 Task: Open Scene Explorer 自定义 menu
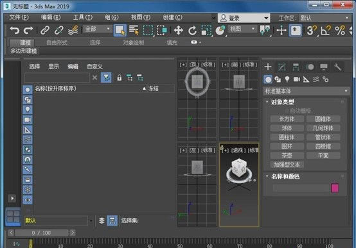pos(94,67)
